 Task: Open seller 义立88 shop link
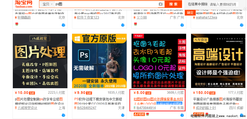[142, 17]
